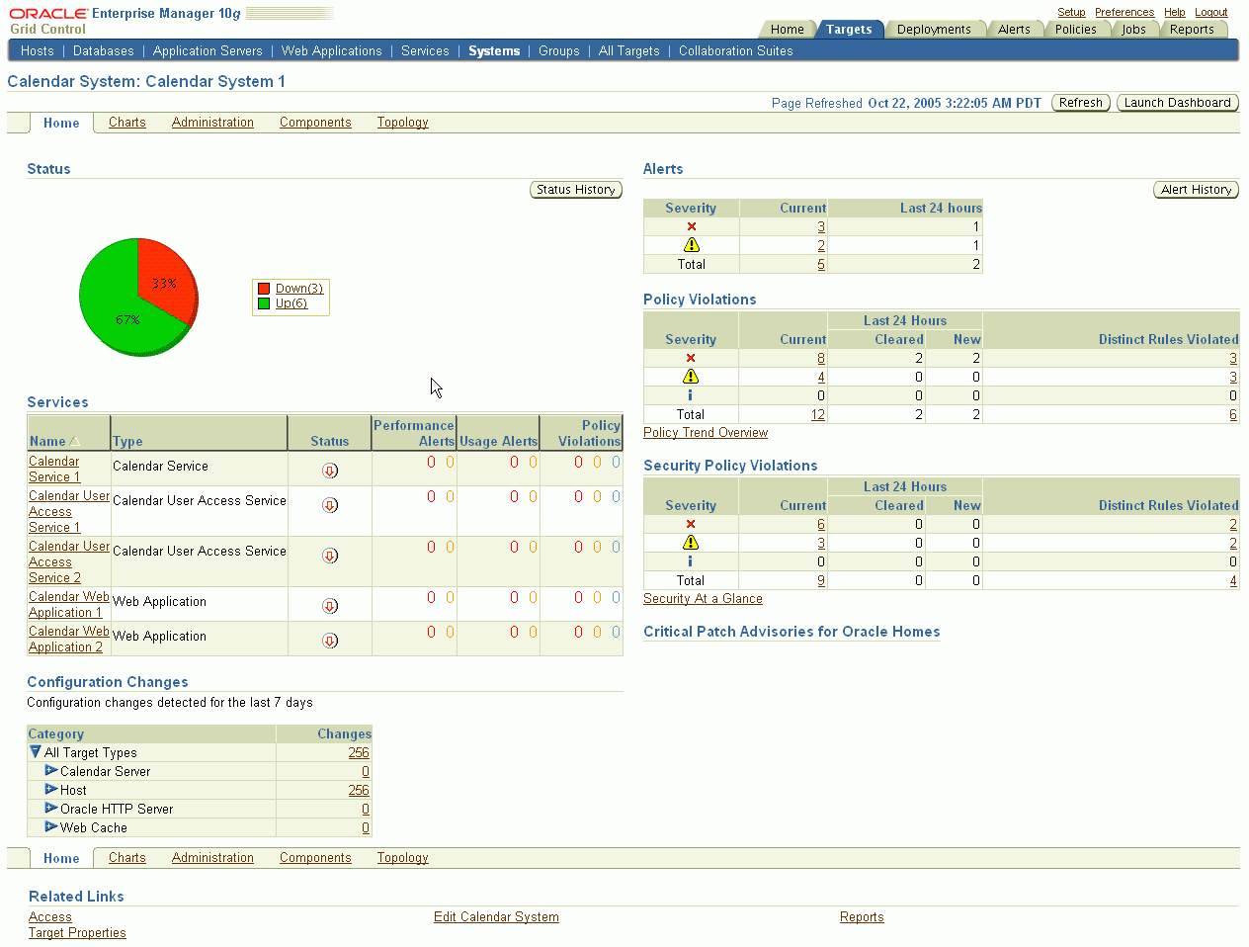Collapse the All Target Types category
The height and width of the screenshot is (947, 1249).
click(37, 752)
